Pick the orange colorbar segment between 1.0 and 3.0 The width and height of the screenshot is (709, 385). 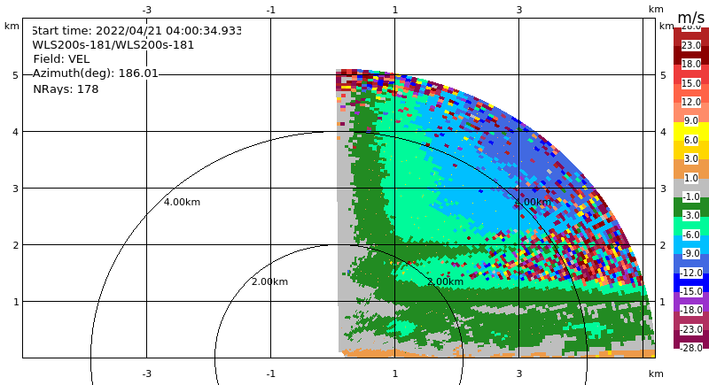click(691, 168)
